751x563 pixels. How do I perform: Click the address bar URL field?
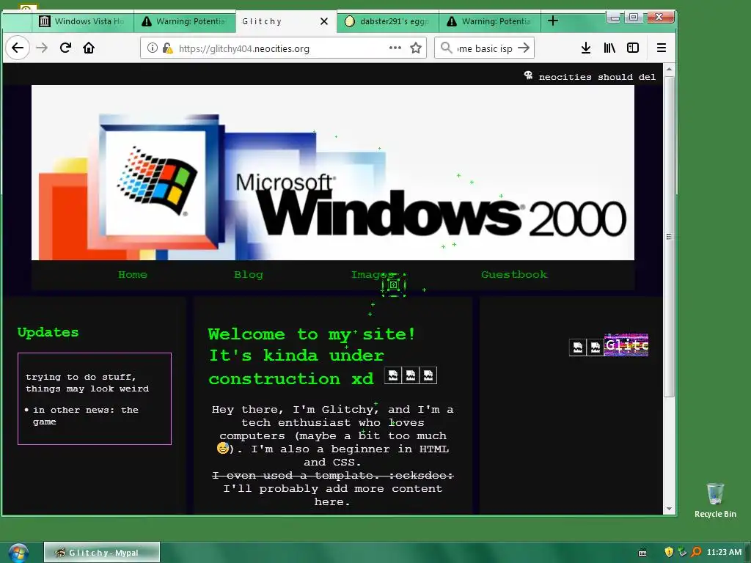pos(282,48)
